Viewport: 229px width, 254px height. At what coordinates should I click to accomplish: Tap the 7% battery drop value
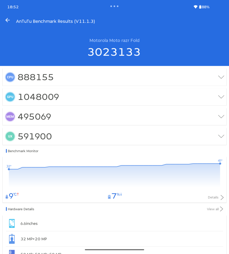click(x=117, y=196)
